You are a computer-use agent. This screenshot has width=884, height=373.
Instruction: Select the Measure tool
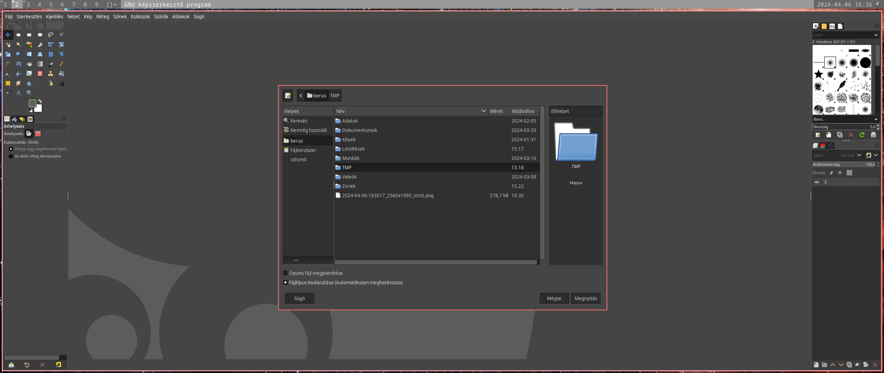click(18, 93)
